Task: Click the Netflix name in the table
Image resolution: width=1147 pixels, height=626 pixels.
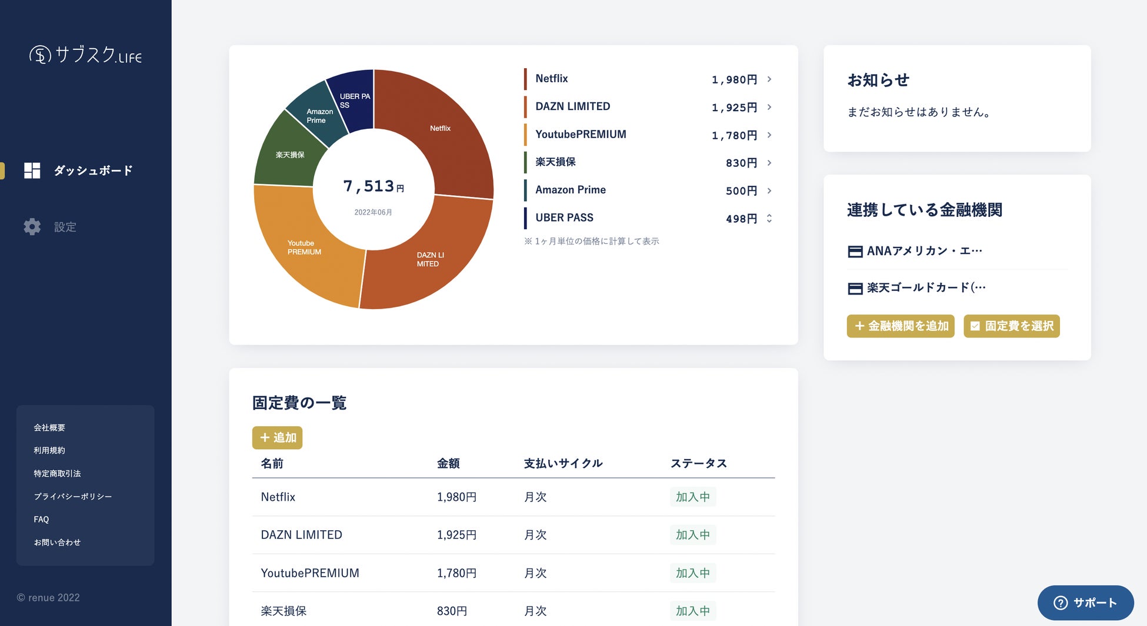Action: click(278, 497)
